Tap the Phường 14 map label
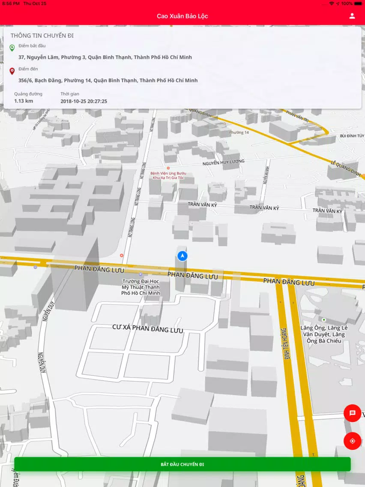 tap(239, 132)
